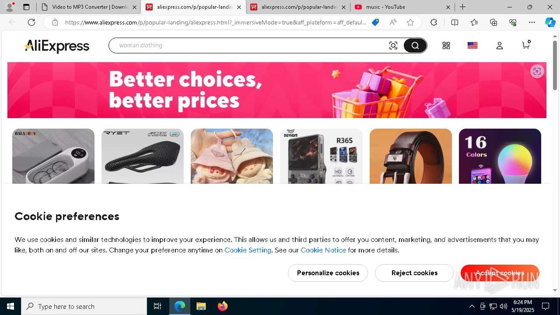Screen dimensions: 560x315
Task: Open the US flag country selector
Action: (472, 45)
